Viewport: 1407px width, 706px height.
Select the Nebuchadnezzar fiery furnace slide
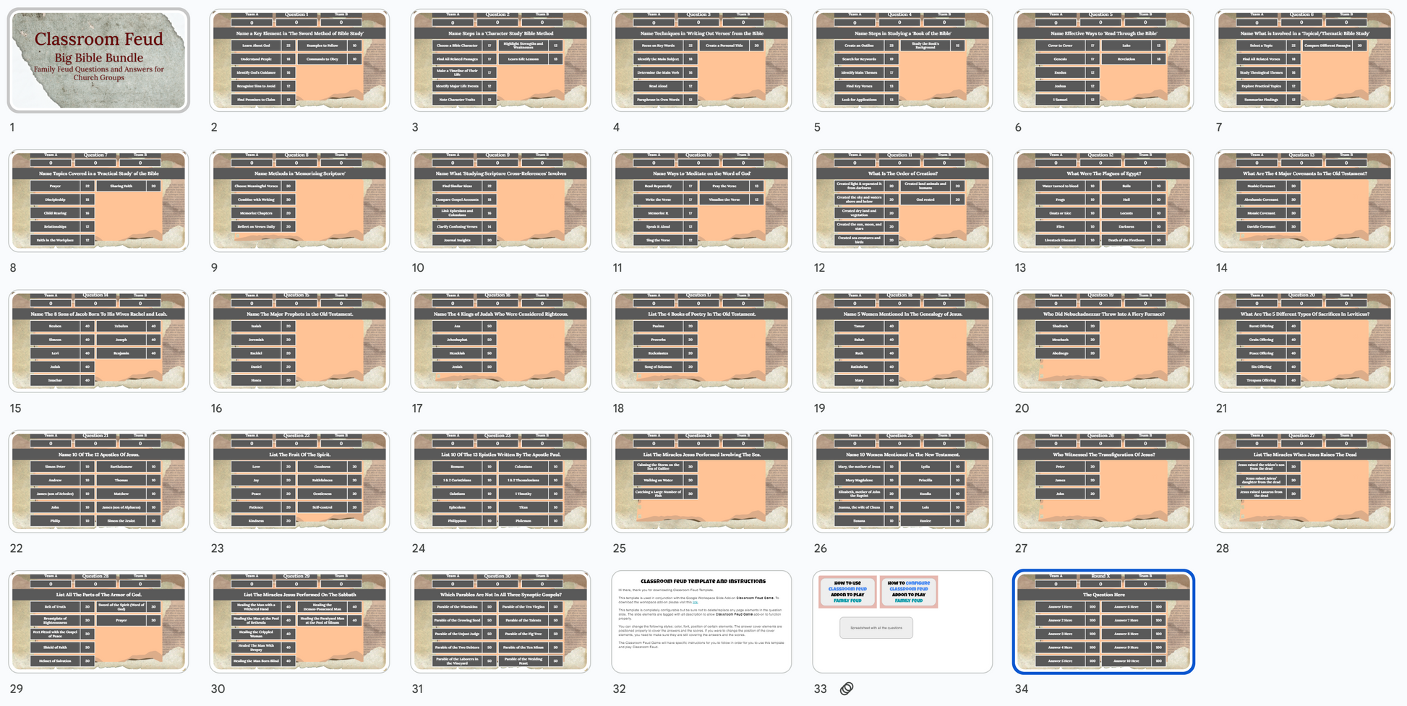pyautogui.click(x=1103, y=341)
